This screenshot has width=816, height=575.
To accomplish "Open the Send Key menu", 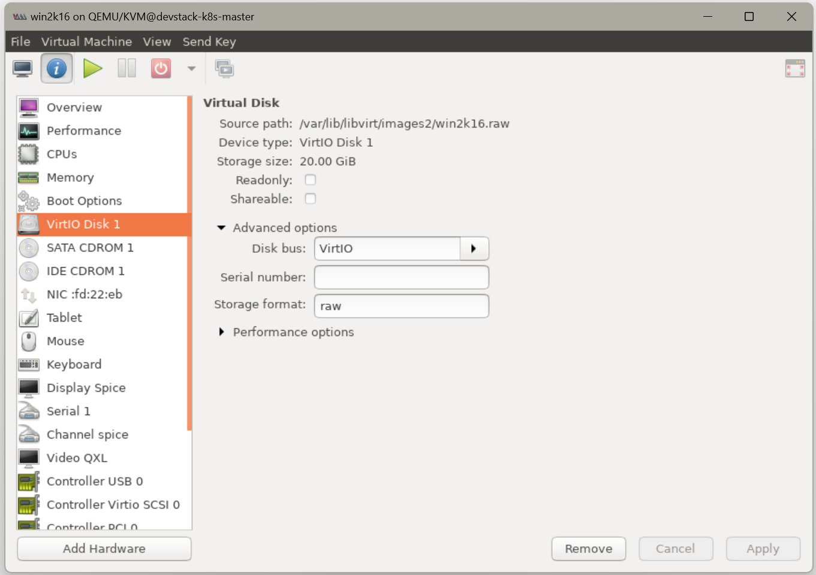I will (x=209, y=41).
